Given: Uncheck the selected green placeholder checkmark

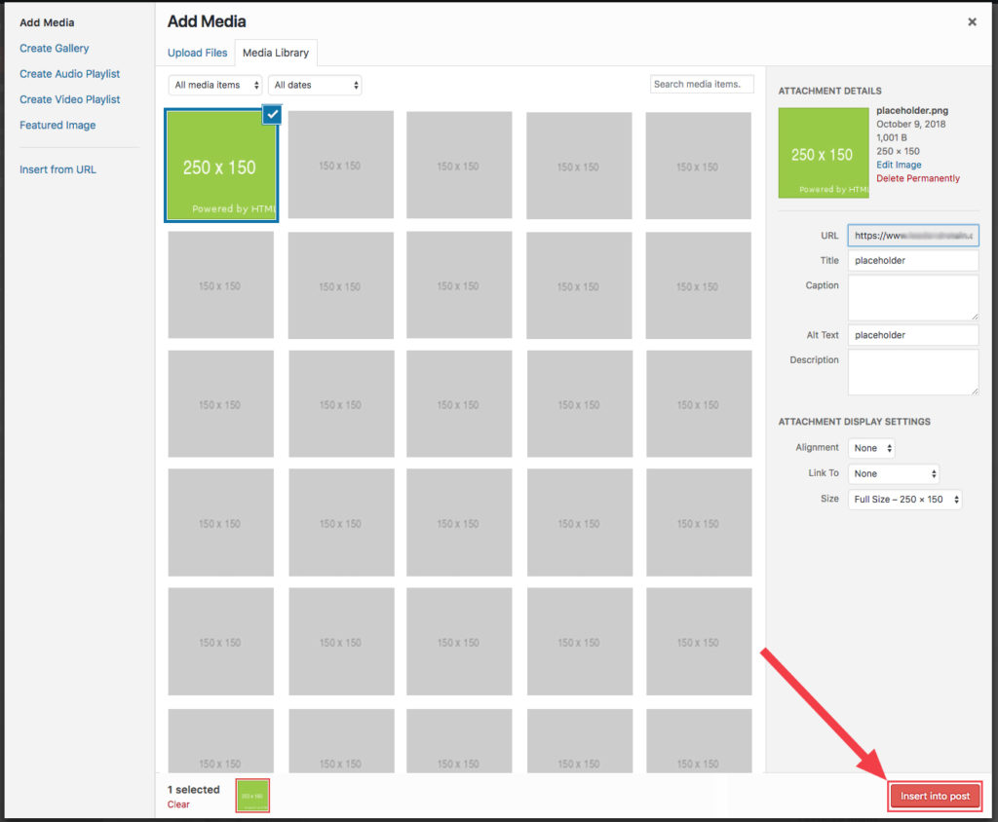Looking at the screenshot, I should click(272, 115).
